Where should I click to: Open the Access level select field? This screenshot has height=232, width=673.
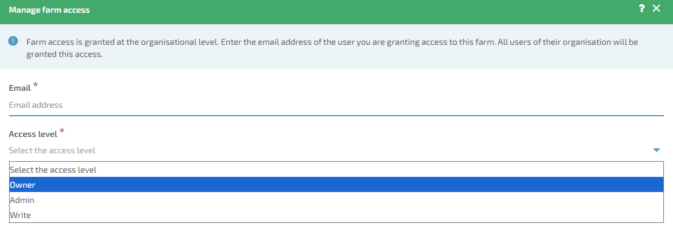[x=336, y=150]
